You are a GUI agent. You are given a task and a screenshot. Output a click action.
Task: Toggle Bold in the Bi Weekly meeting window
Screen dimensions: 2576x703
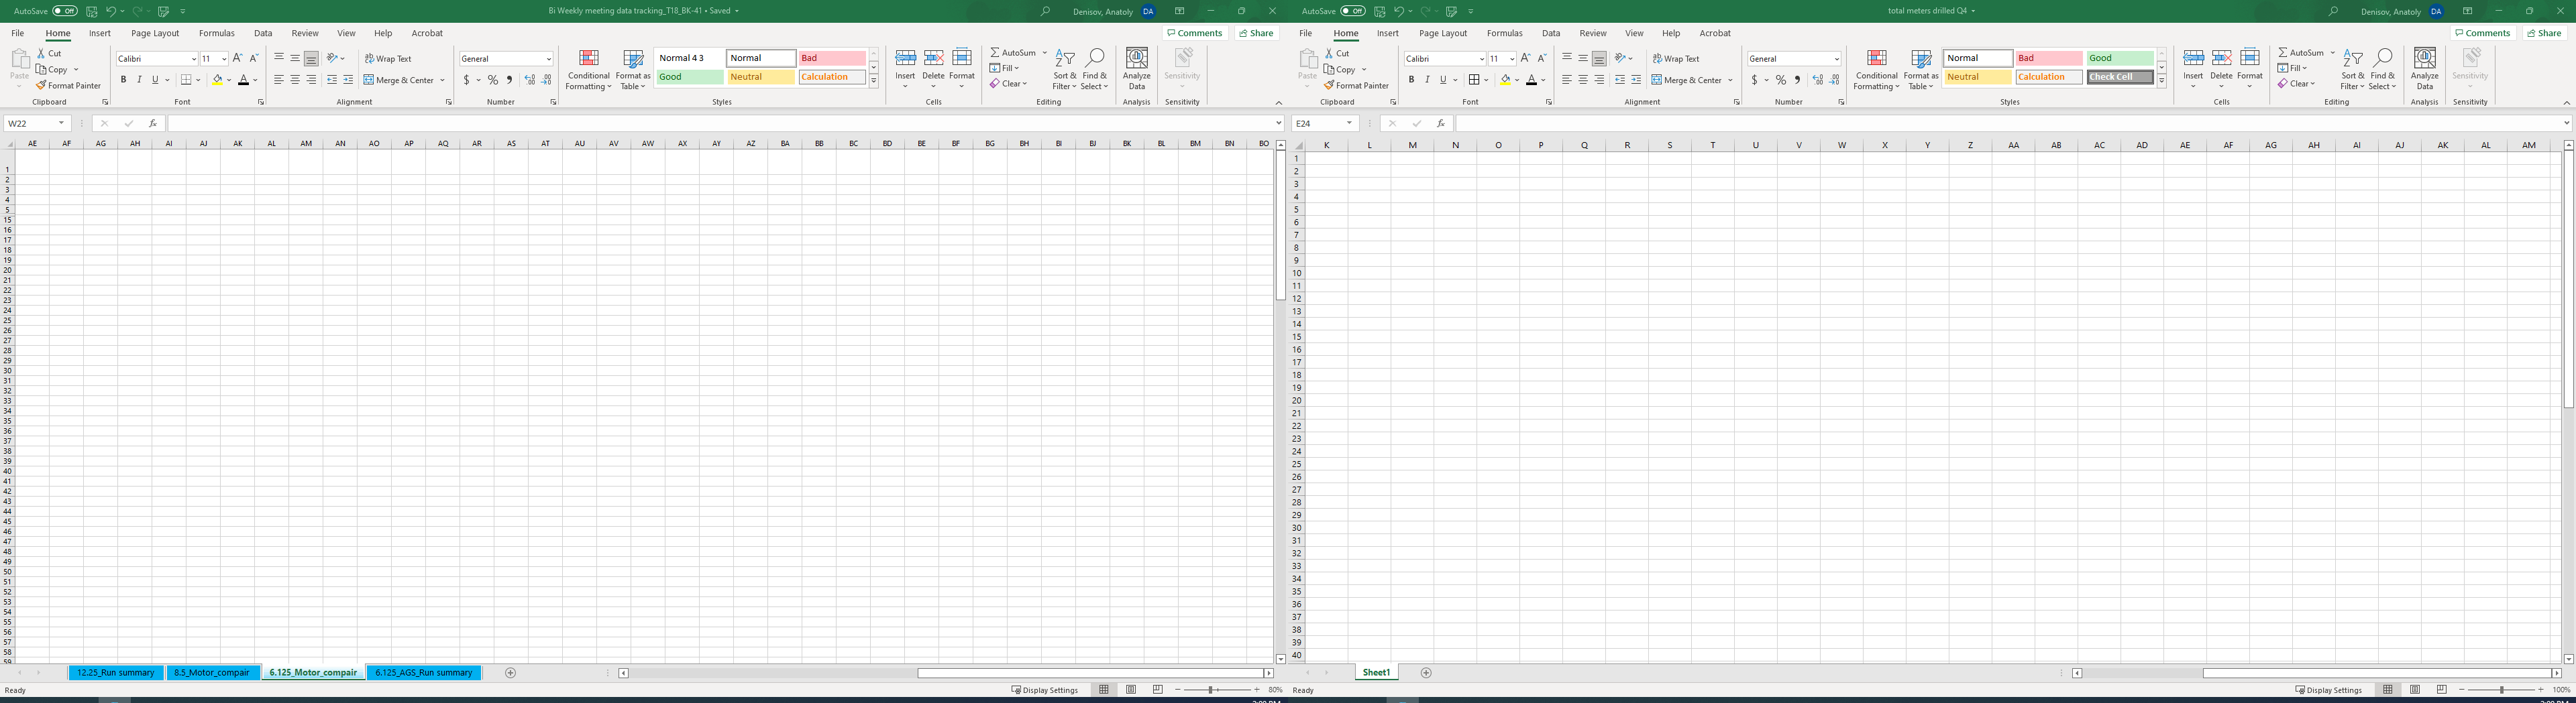pos(123,80)
